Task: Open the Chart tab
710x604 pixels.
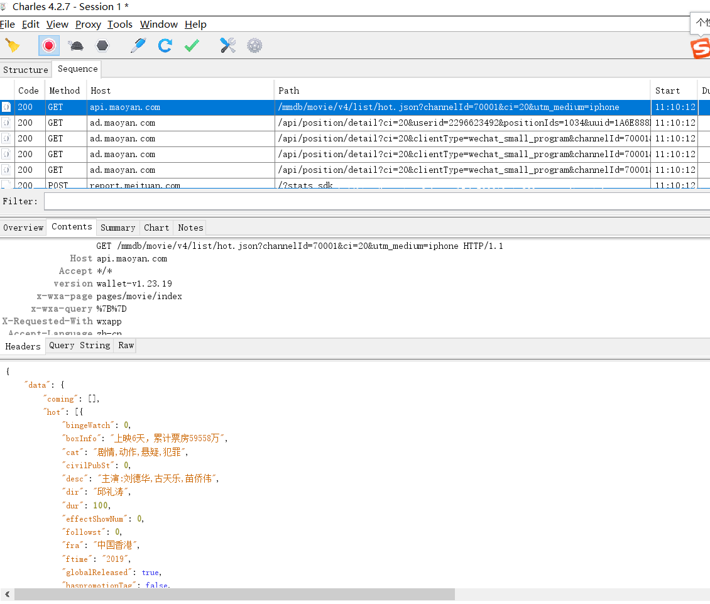Action: click(156, 228)
